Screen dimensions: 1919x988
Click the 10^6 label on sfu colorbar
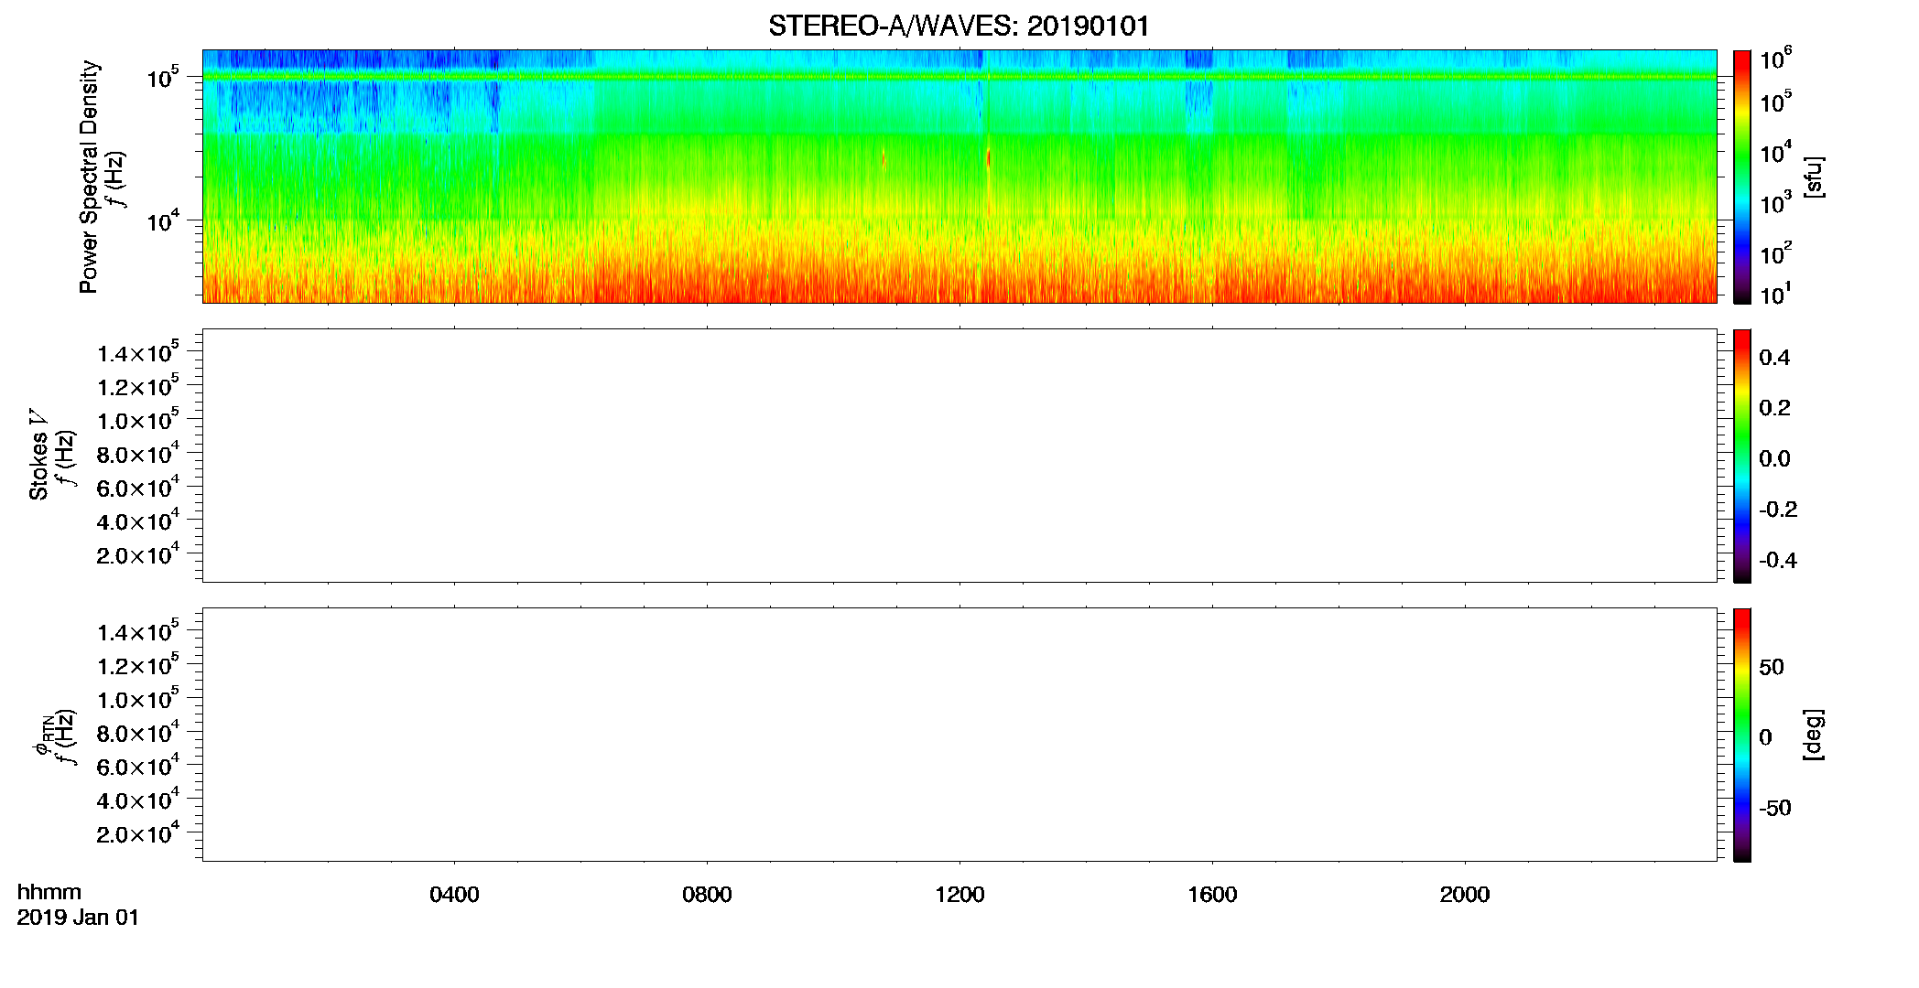click(x=1776, y=59)
